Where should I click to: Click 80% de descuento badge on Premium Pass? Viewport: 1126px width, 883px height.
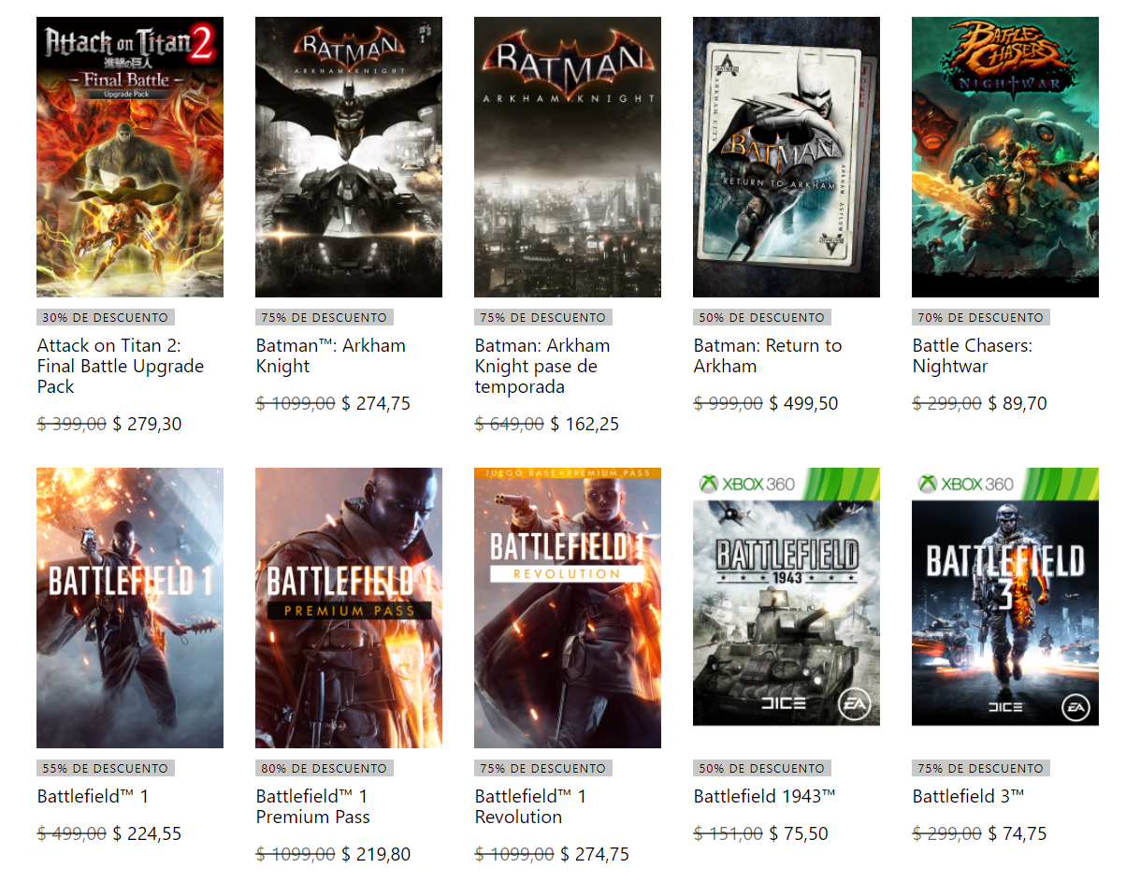pyautogui.click(x=325, y=768)
